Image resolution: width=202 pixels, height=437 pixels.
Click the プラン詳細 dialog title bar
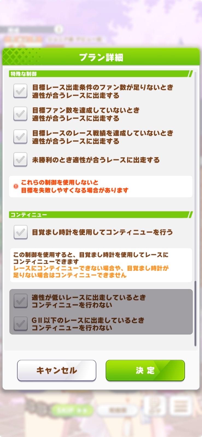point(101,57)
